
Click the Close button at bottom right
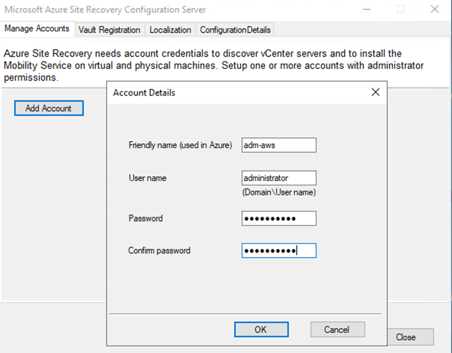(x=405, y=337)
